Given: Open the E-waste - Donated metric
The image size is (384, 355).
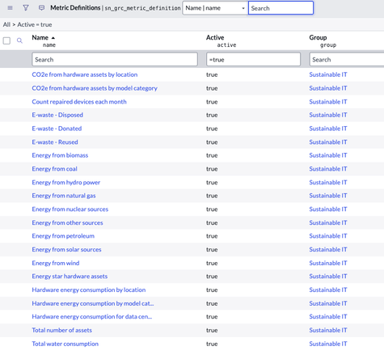Looking at the screenshot, I should 57,129.
